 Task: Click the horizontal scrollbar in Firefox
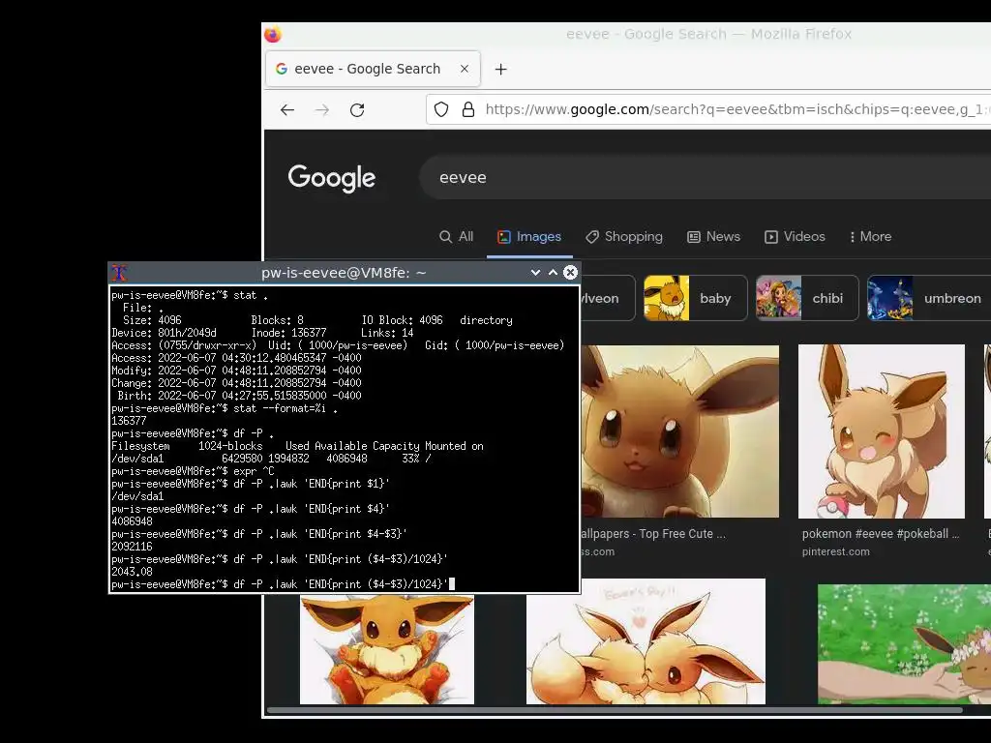pyautogui.click(x=615, y=710)
